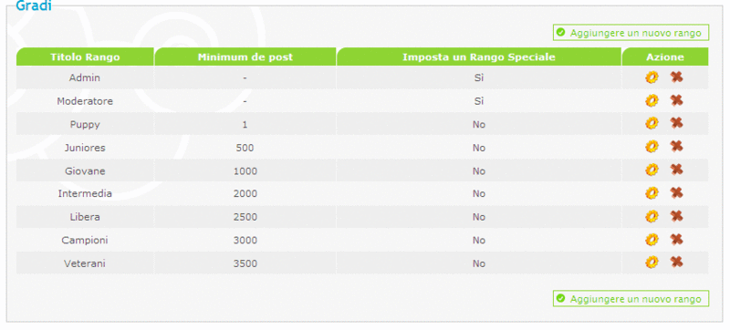730x330 pixels.
Task: Edit the Moderatore rank gear icon
Action: pos(652,100)
